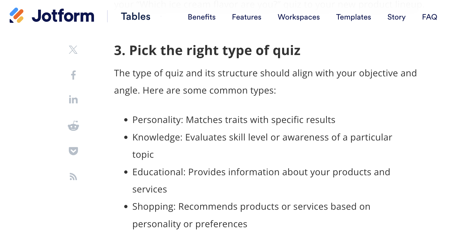Screen dimensions: 449x249
Task: Go to Jotform home via wordmark
Action: [63, 16]
